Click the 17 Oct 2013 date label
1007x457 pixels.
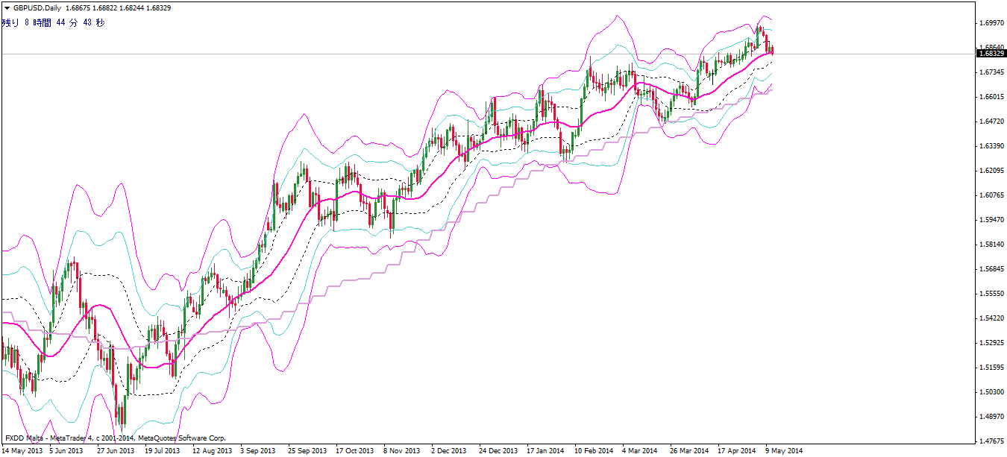tap(354, 451)
